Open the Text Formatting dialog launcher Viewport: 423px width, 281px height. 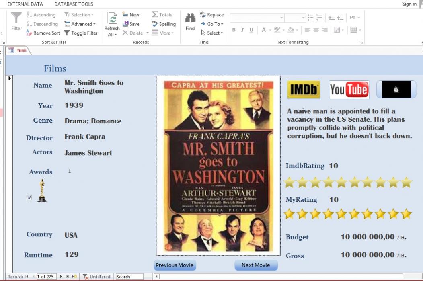coord(361,42)
